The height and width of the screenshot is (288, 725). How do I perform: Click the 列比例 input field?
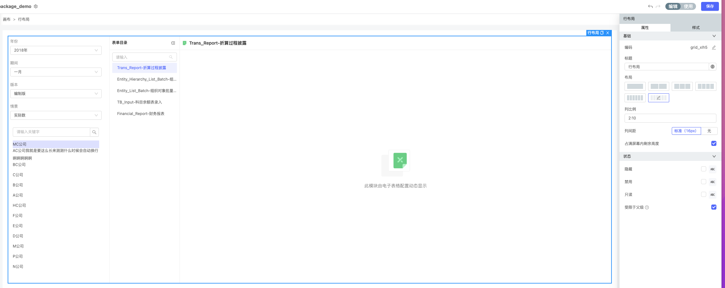tap(670, 118)
